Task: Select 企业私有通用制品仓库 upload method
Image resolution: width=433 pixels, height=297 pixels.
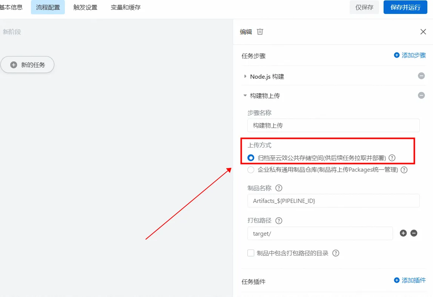Action: 251,170
